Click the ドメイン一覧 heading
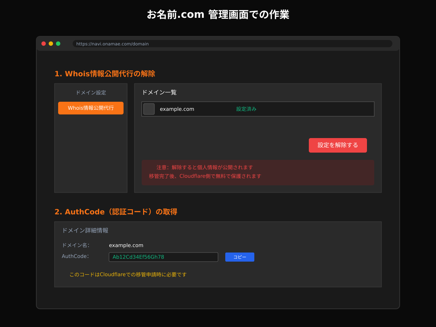 (159, 92)
